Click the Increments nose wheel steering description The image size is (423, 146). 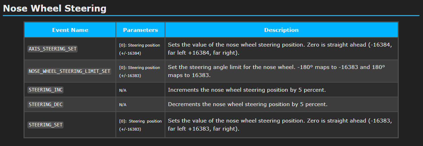pyautogui.click(x=247, y=90)
